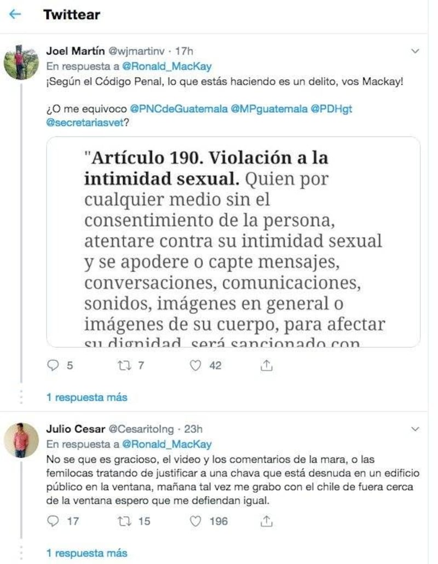Share Julio Cesar's tweet
This screenshot has width=438, height=564.
(266, 521)
